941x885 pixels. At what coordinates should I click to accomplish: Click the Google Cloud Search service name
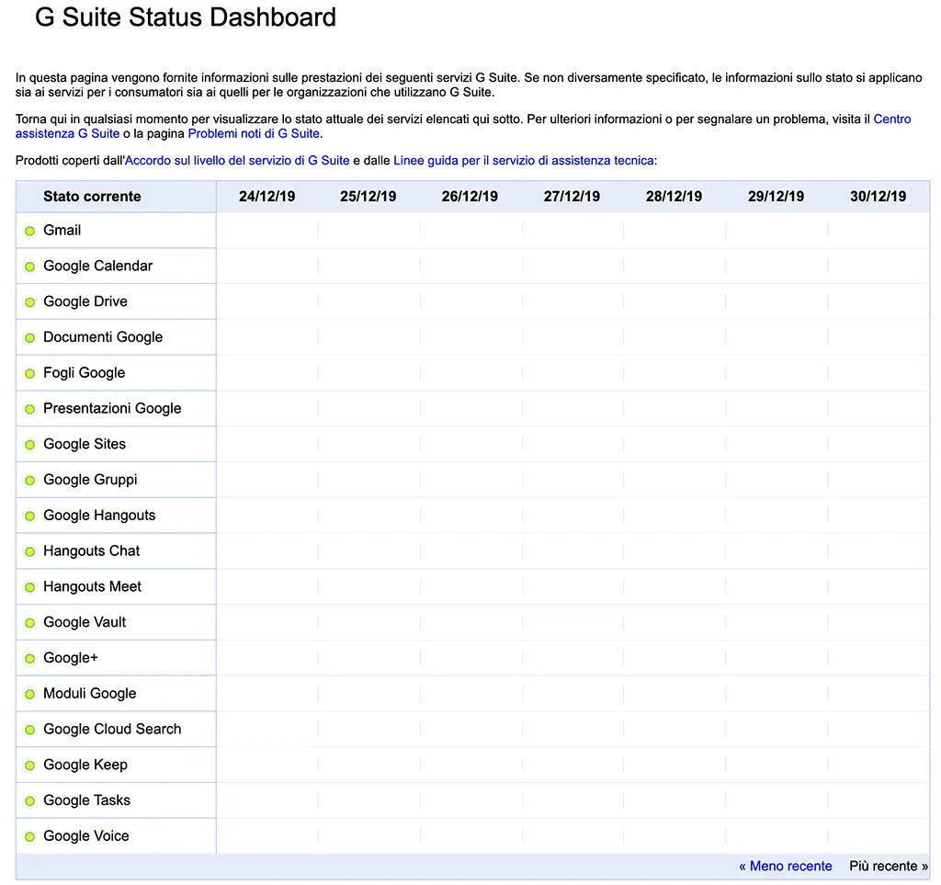point(112,729)
